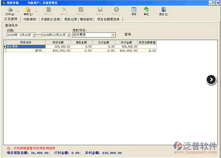Open the 用款项目 combo box arrow
The width and height of the screenshot is (221, 158).
coord(113,35)
